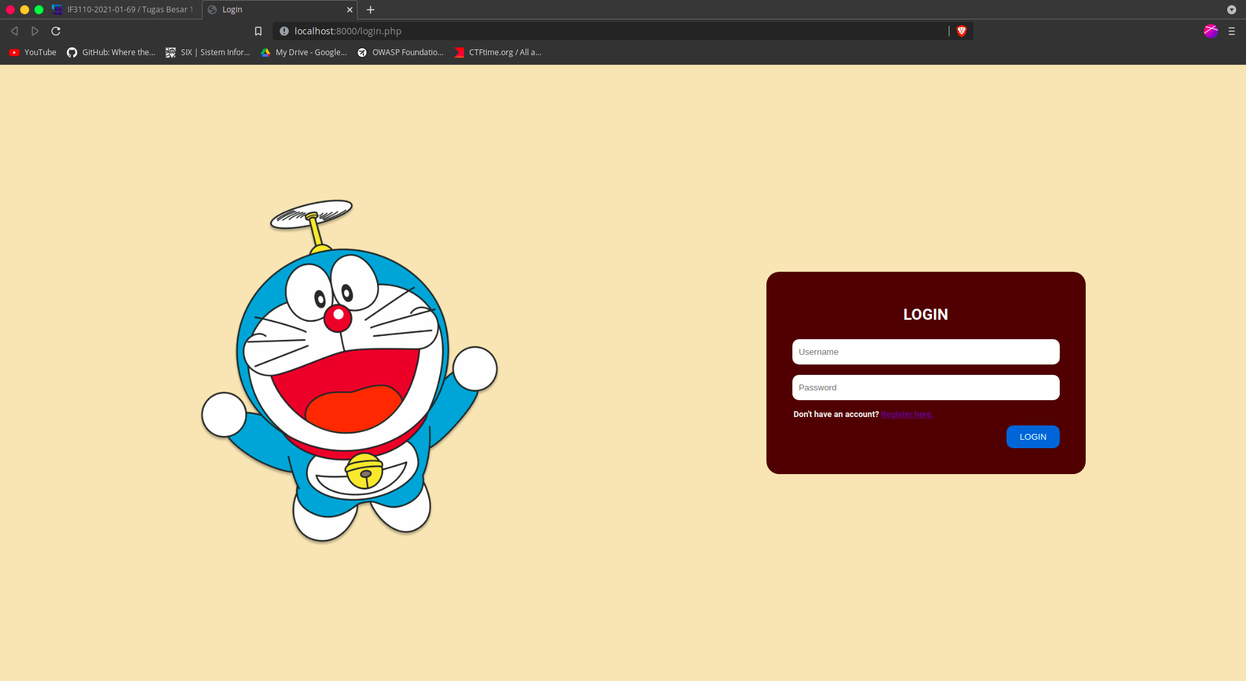The width and height of the screenshot is (1246, 681).
Task: Open GitHub bookmark
Action: [x=111, y=53]
